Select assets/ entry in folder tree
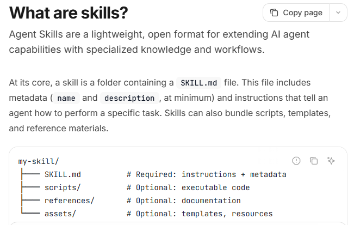Viewport: 348px width, 225px height. pos(60,214)
